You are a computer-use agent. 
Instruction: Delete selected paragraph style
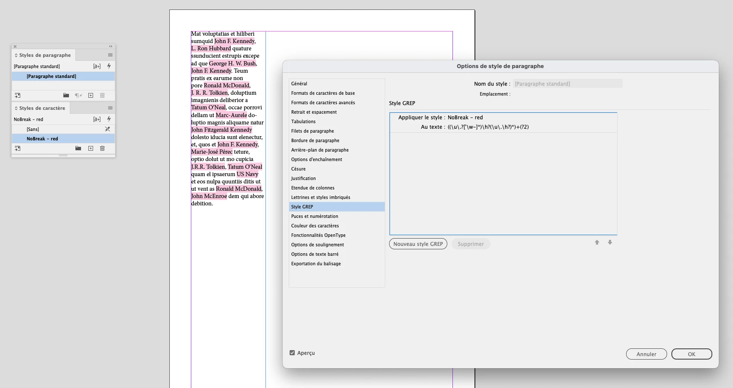coord(103,96)
